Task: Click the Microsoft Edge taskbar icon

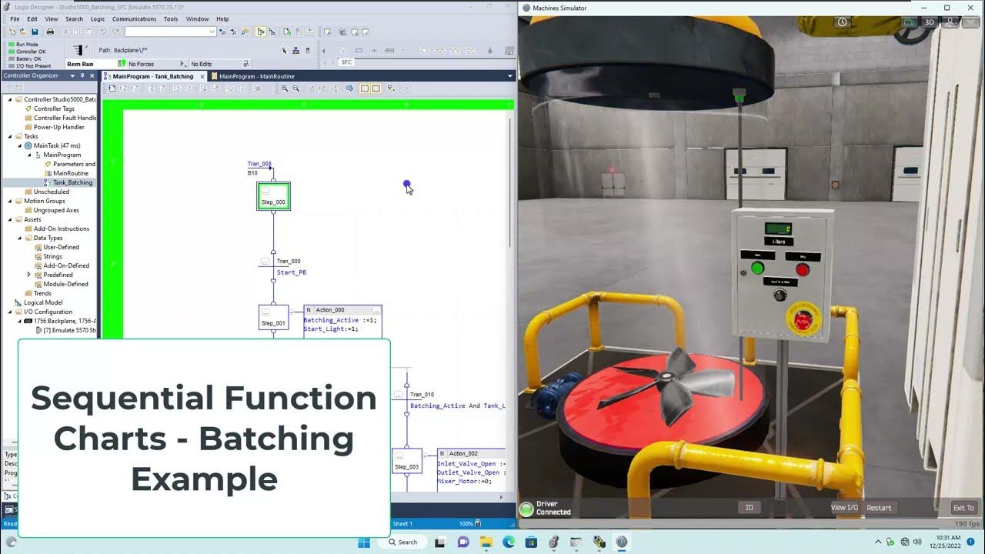Action: 509,542
